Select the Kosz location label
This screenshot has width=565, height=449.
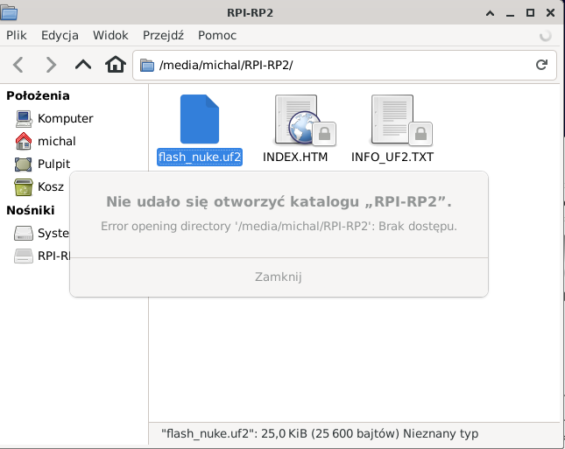pos(51,187)
